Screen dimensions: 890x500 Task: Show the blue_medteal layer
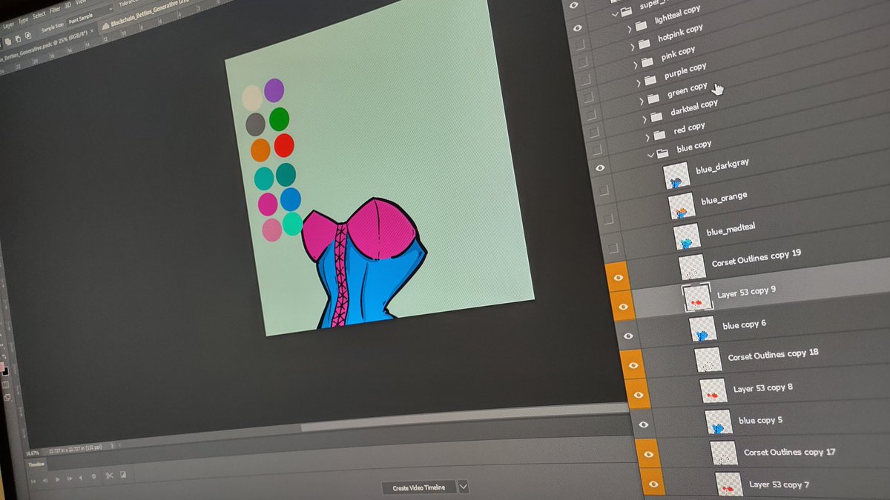point(613,247)
